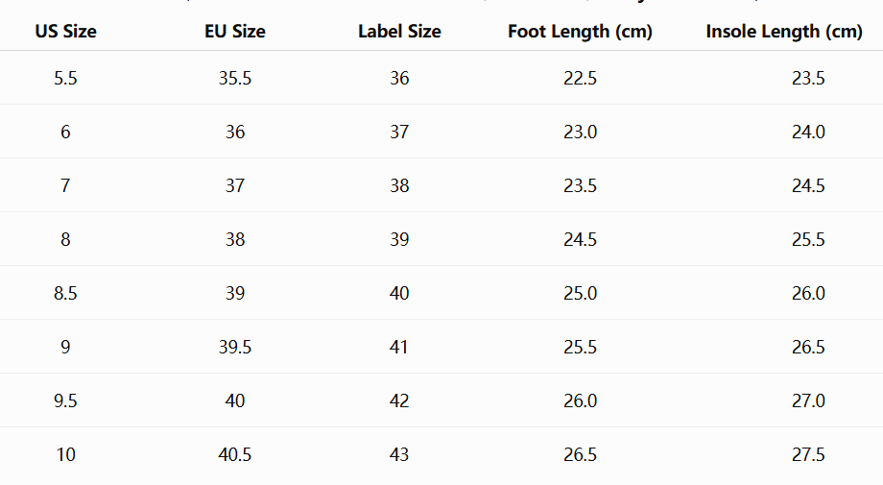Click the US Size column header

coord(65,32)
